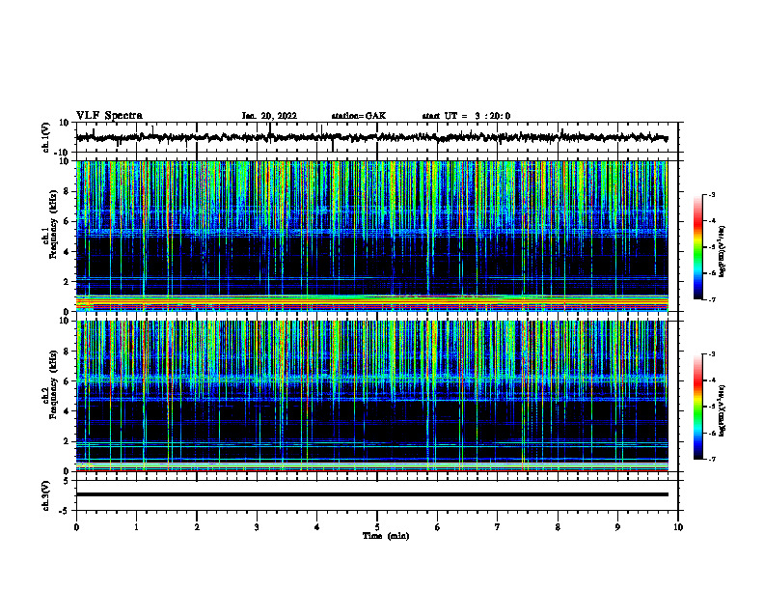This screenshot has width=764, height=591.
Task: Click the ch.2 "Frequency (kHz)" axis label
Action: point(53,384)
